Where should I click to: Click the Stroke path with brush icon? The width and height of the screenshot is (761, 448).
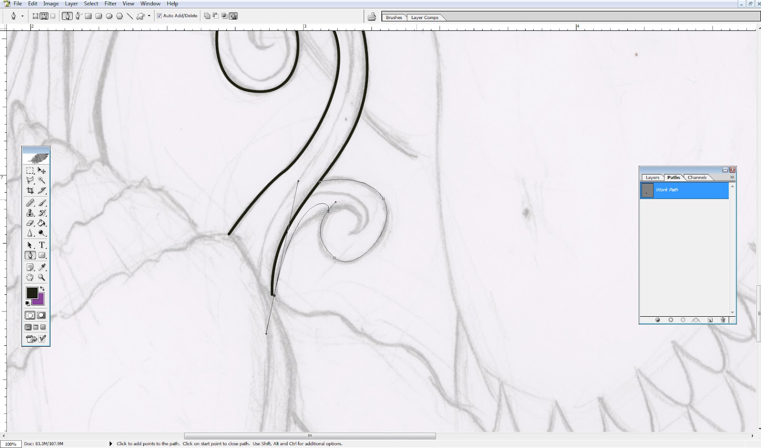(671, 320)
